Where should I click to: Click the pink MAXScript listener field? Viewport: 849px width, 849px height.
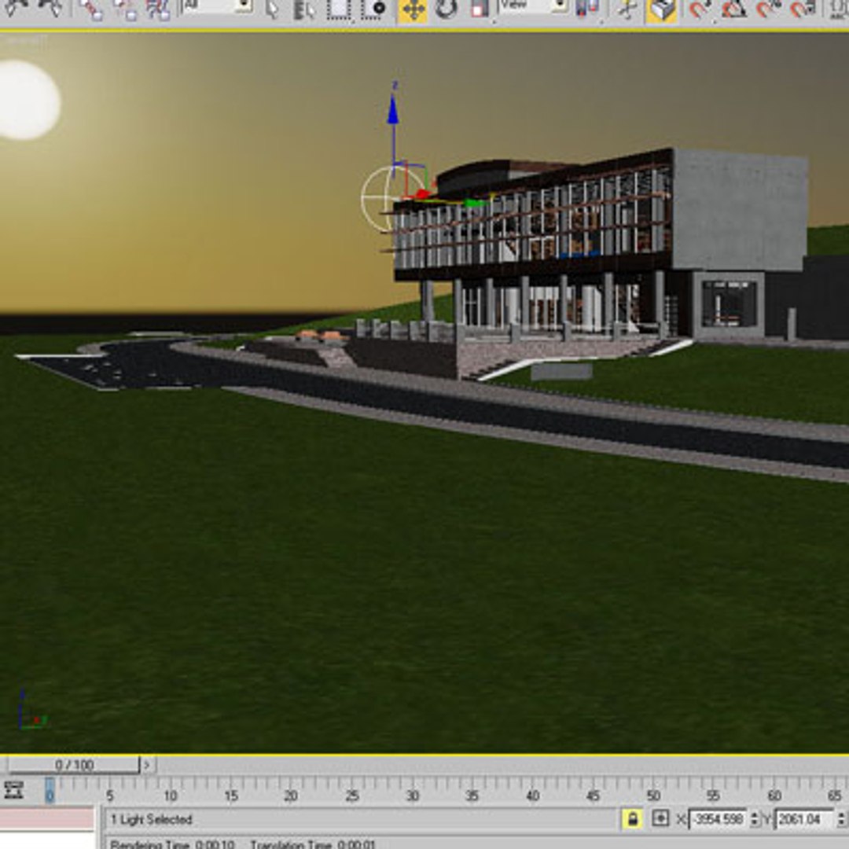[x=47, y=818]
